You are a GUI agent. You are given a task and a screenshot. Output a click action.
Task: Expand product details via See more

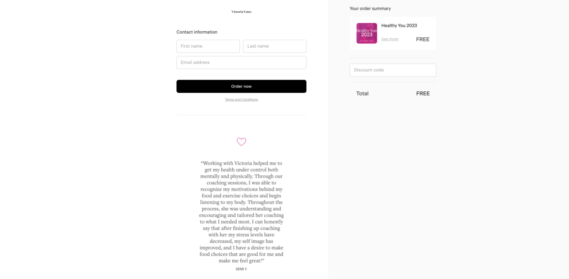[389, 39]
